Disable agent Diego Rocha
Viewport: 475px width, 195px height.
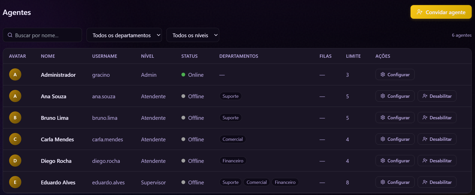(x=437, y=161)
